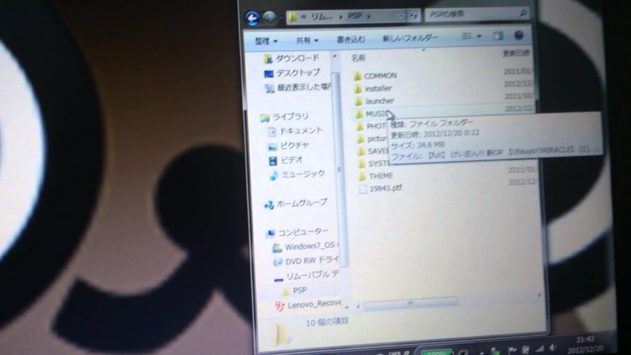Open the ビデオ library
Viewport: 631px width, 355px height.
286,160
